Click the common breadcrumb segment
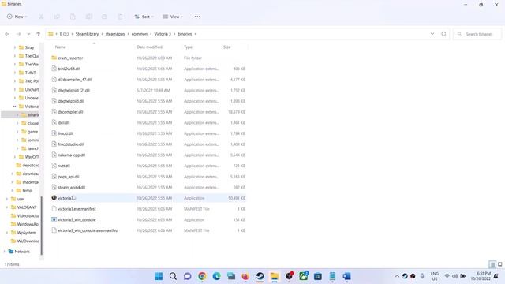The width and height of the screenshot is (505, 284). click(x=140, y=34)
